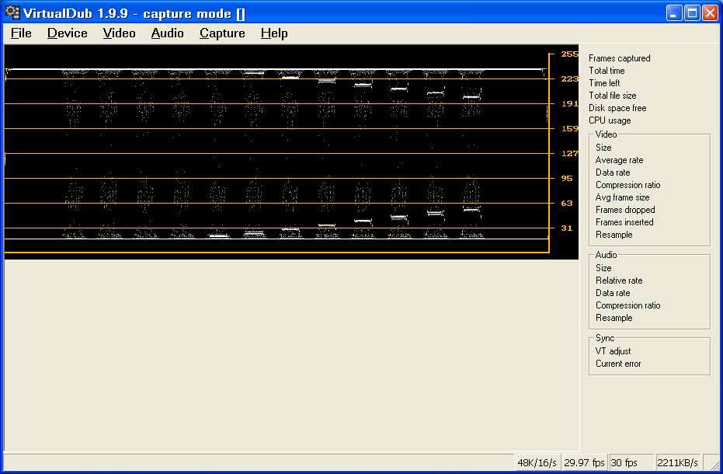Click the Frames dropped entry in the Video group
Screen dimensions: 723x474
point(625,210)
